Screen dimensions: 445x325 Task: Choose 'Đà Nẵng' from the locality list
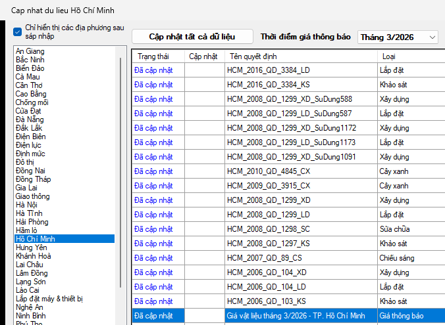tap(30, 119)
